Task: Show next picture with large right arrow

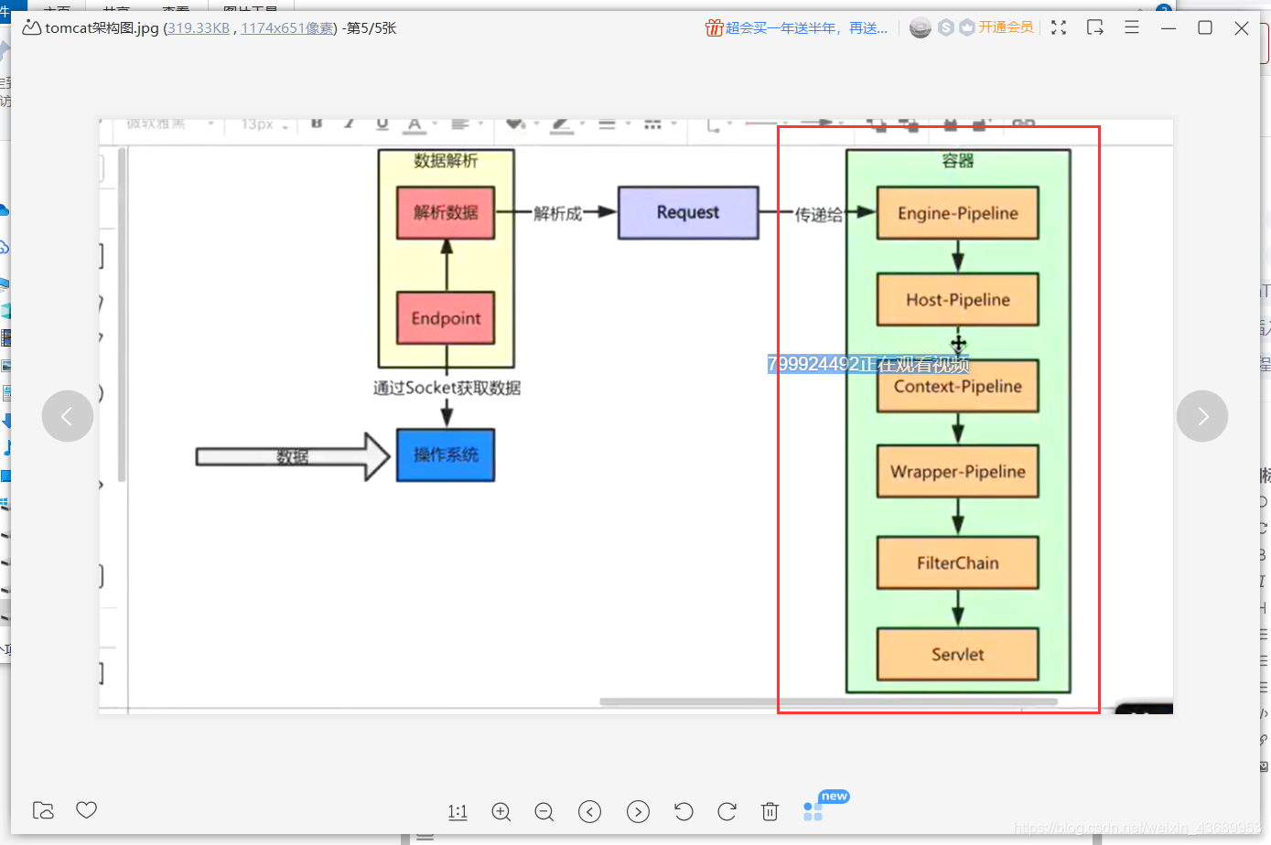Action: [x=1202, y=416]
